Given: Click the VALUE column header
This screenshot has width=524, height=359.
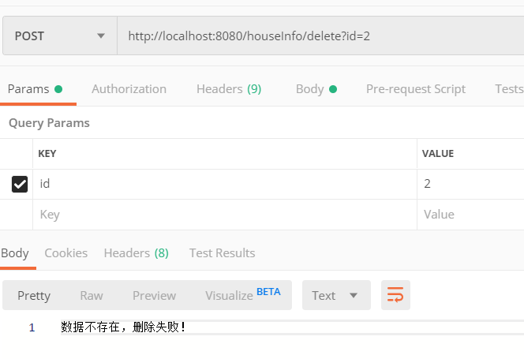Looking at the screenshot, I should tap(438, 154).
